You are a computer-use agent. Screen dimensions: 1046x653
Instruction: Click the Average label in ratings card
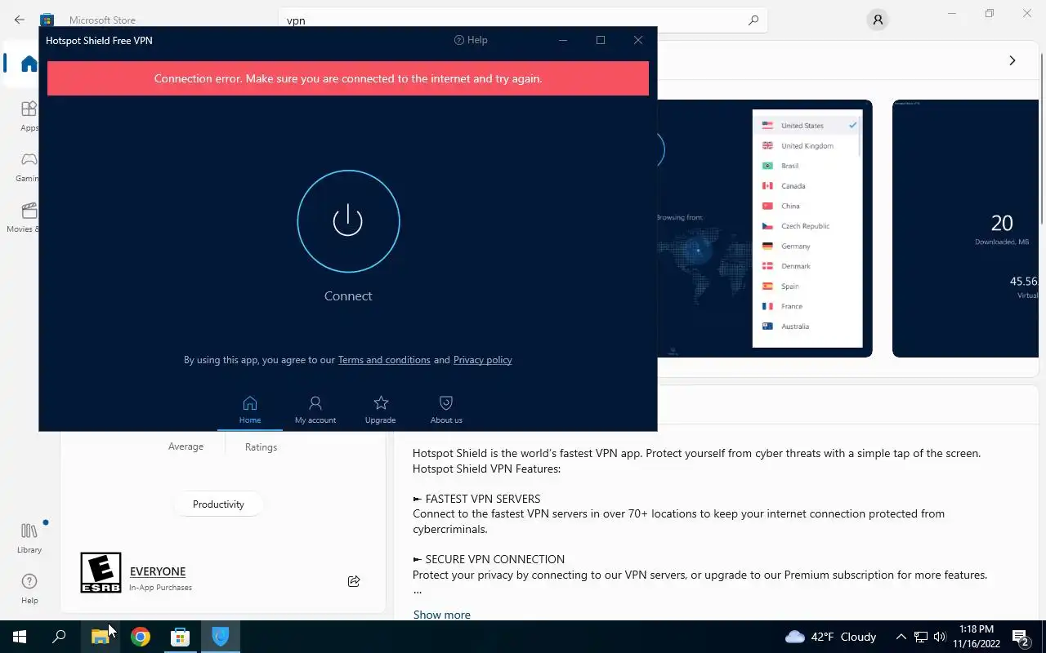[x=186, y=446]
